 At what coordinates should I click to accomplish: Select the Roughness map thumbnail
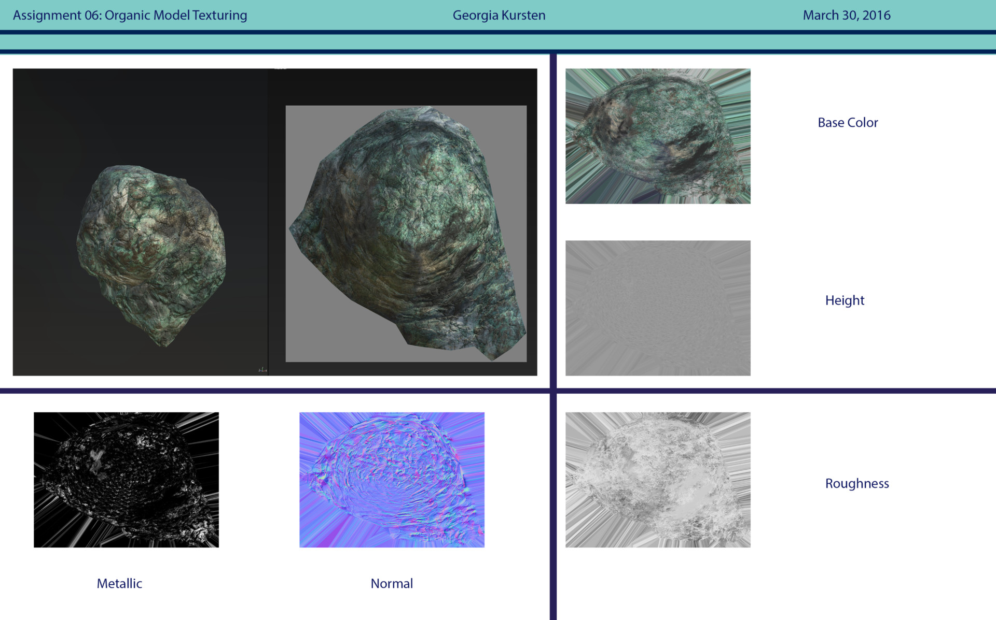point(657,480)
